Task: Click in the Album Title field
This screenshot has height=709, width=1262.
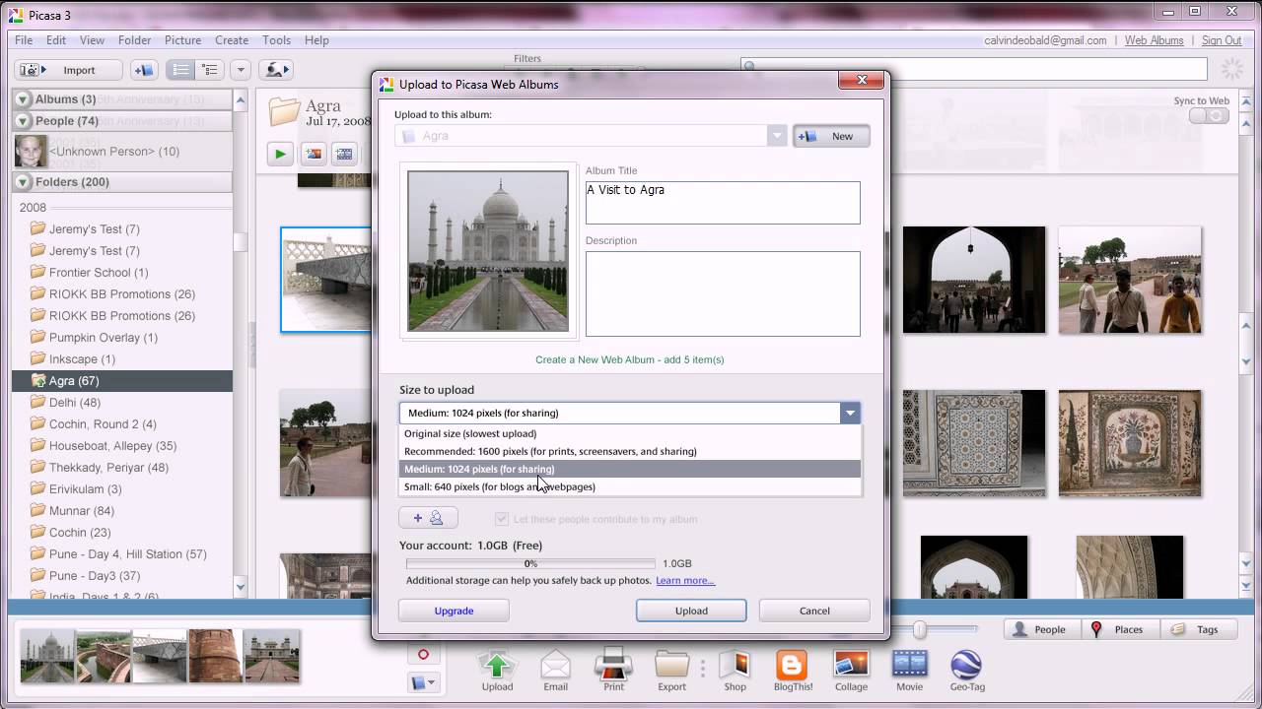Action: pyautogui.click(x=723, y=202)
